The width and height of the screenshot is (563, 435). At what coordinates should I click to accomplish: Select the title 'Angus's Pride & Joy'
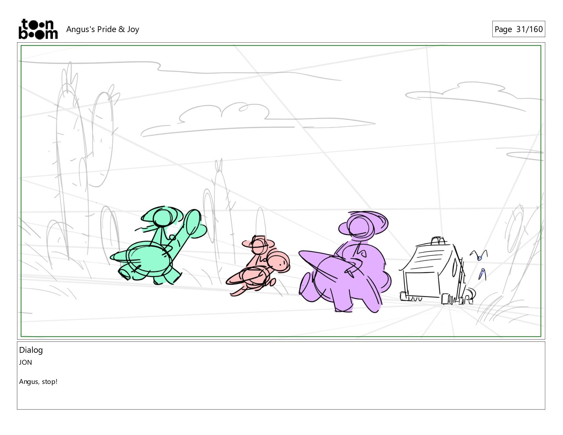click(102, 29)
